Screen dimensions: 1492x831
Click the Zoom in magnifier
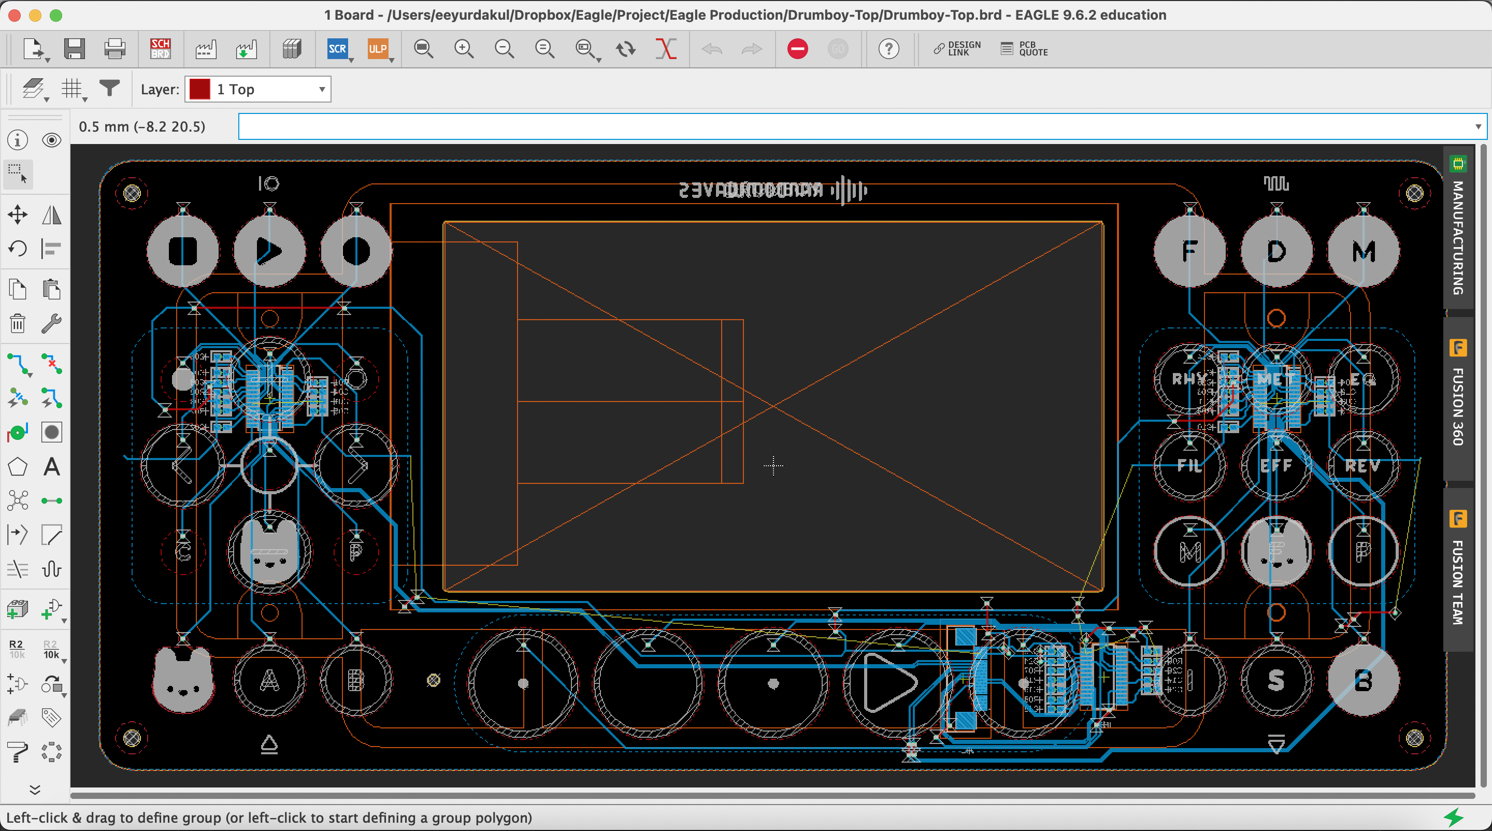(x=464, y=49)
